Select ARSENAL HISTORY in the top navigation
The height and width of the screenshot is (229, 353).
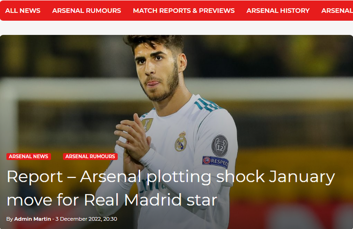pos(278,11)
